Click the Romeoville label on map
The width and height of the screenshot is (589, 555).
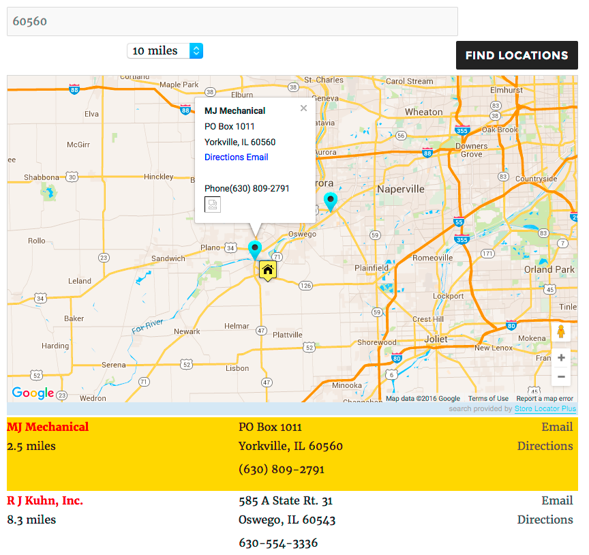point(433,258)
